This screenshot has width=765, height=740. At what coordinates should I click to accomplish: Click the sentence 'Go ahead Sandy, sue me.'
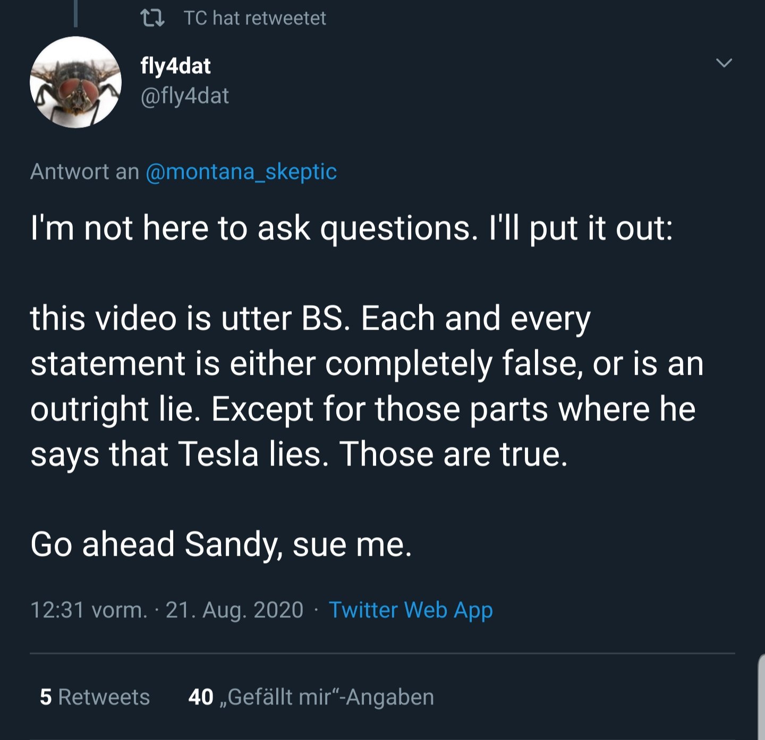click(221, 545)
